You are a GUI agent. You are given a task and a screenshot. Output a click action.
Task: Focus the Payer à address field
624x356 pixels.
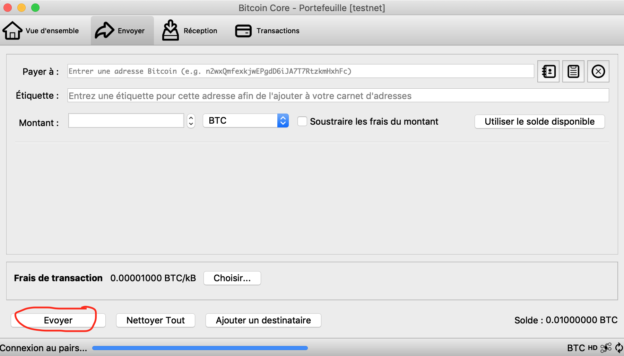[x=301, y=71]
